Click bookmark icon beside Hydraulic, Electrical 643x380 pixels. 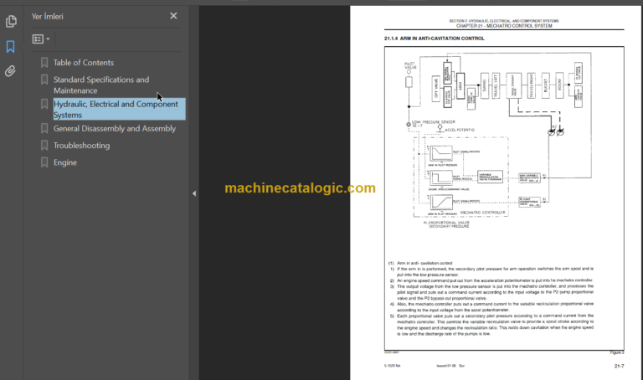(x=44, y=104)
